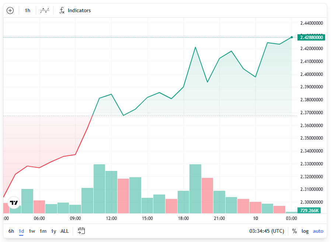331x242 pixels.
Task: Select the 1m time range
Action: [43, 231]
